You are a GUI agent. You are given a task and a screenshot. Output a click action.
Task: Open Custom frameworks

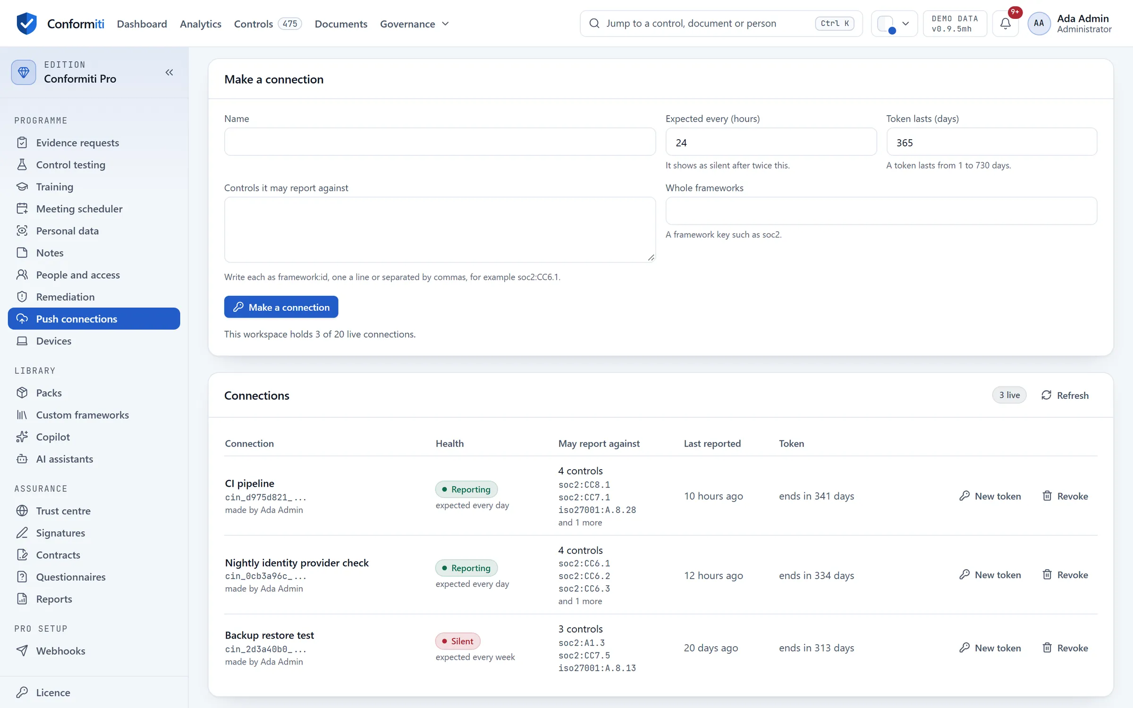pyautogui.click(x=94, y=415)
